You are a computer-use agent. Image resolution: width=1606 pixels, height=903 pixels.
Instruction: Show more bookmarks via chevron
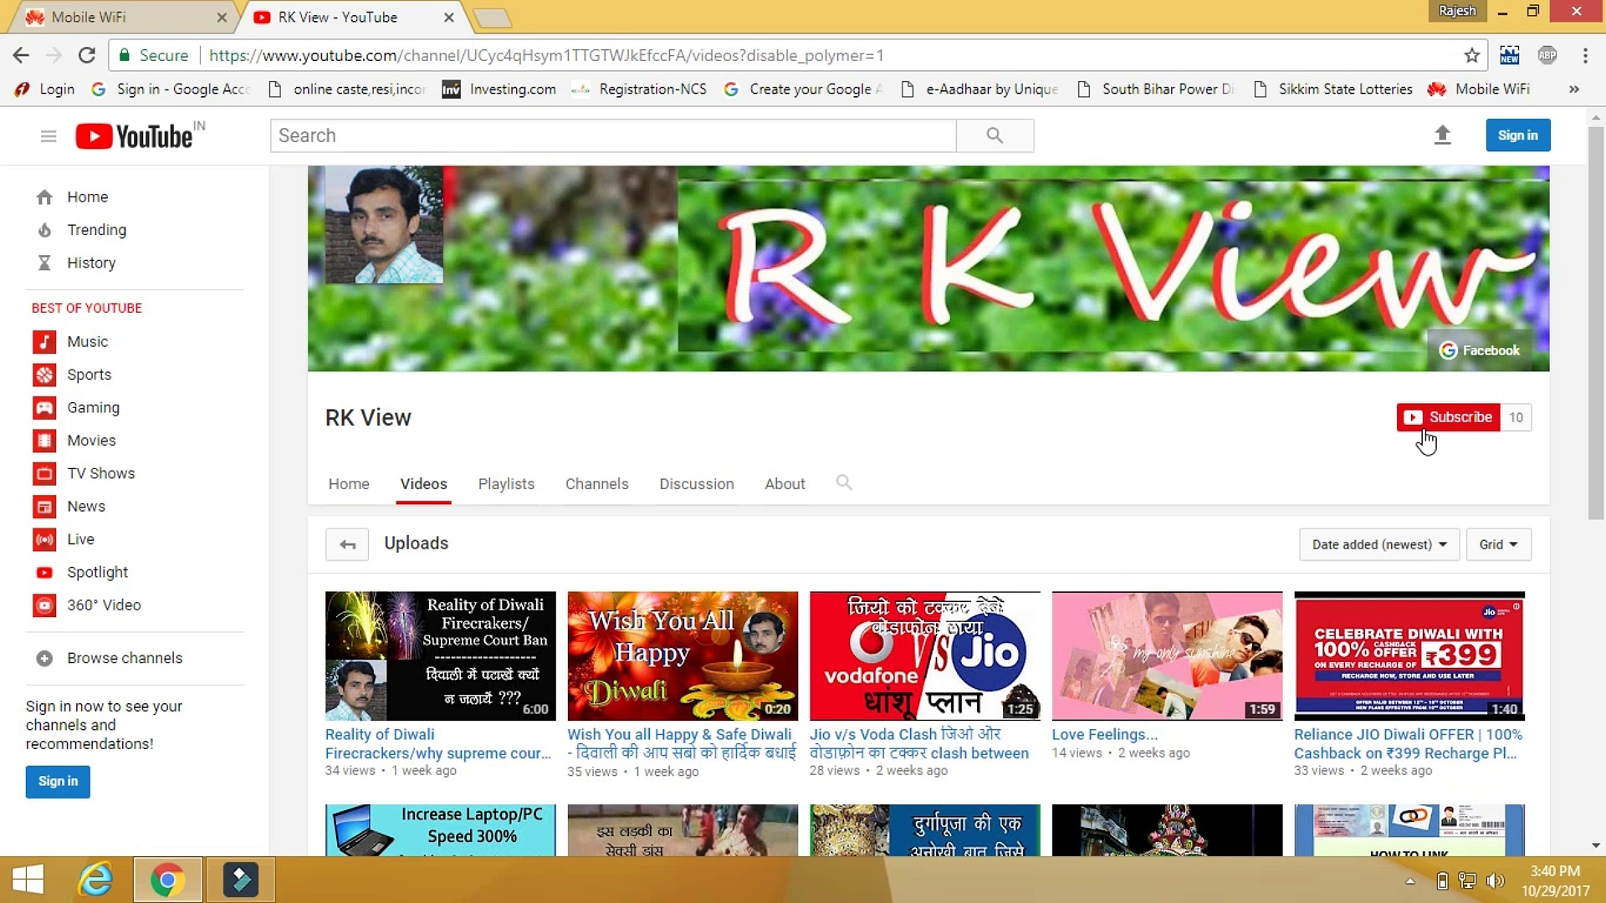[x=1573, y=89]
